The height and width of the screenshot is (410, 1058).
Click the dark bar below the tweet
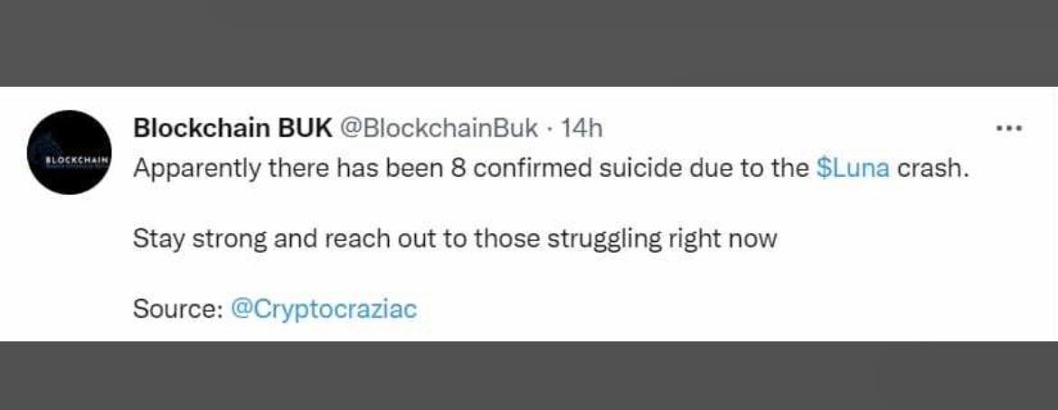pos(529,376)
